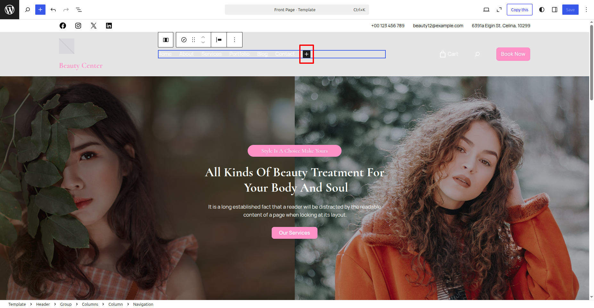Click the pink Book Now button

pos(513,54)
